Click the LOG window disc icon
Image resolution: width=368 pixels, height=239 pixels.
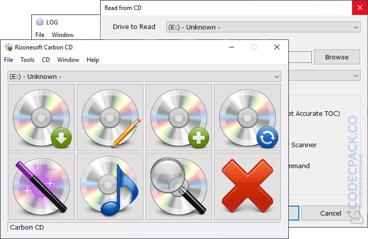40,22
